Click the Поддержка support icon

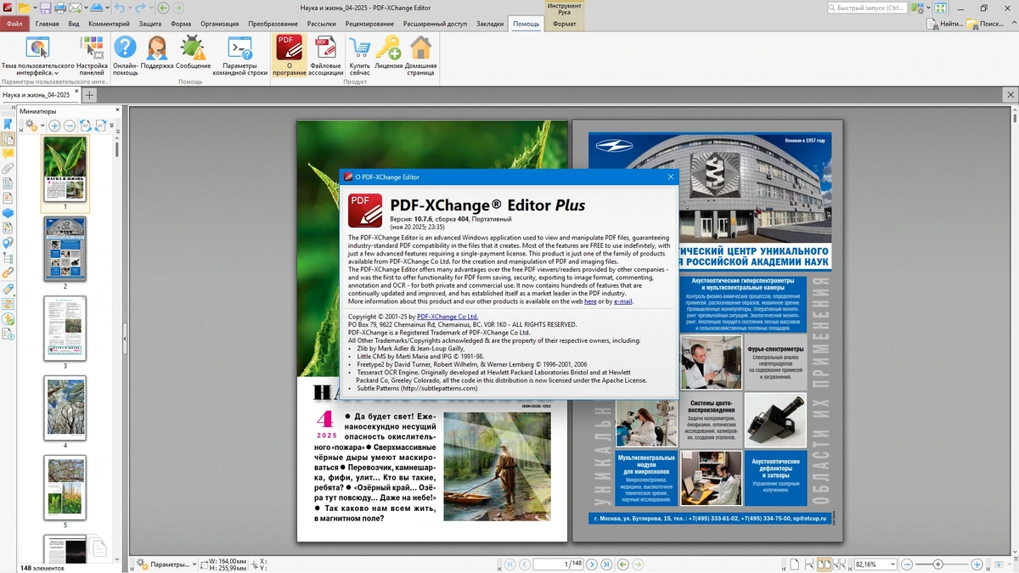157,48
